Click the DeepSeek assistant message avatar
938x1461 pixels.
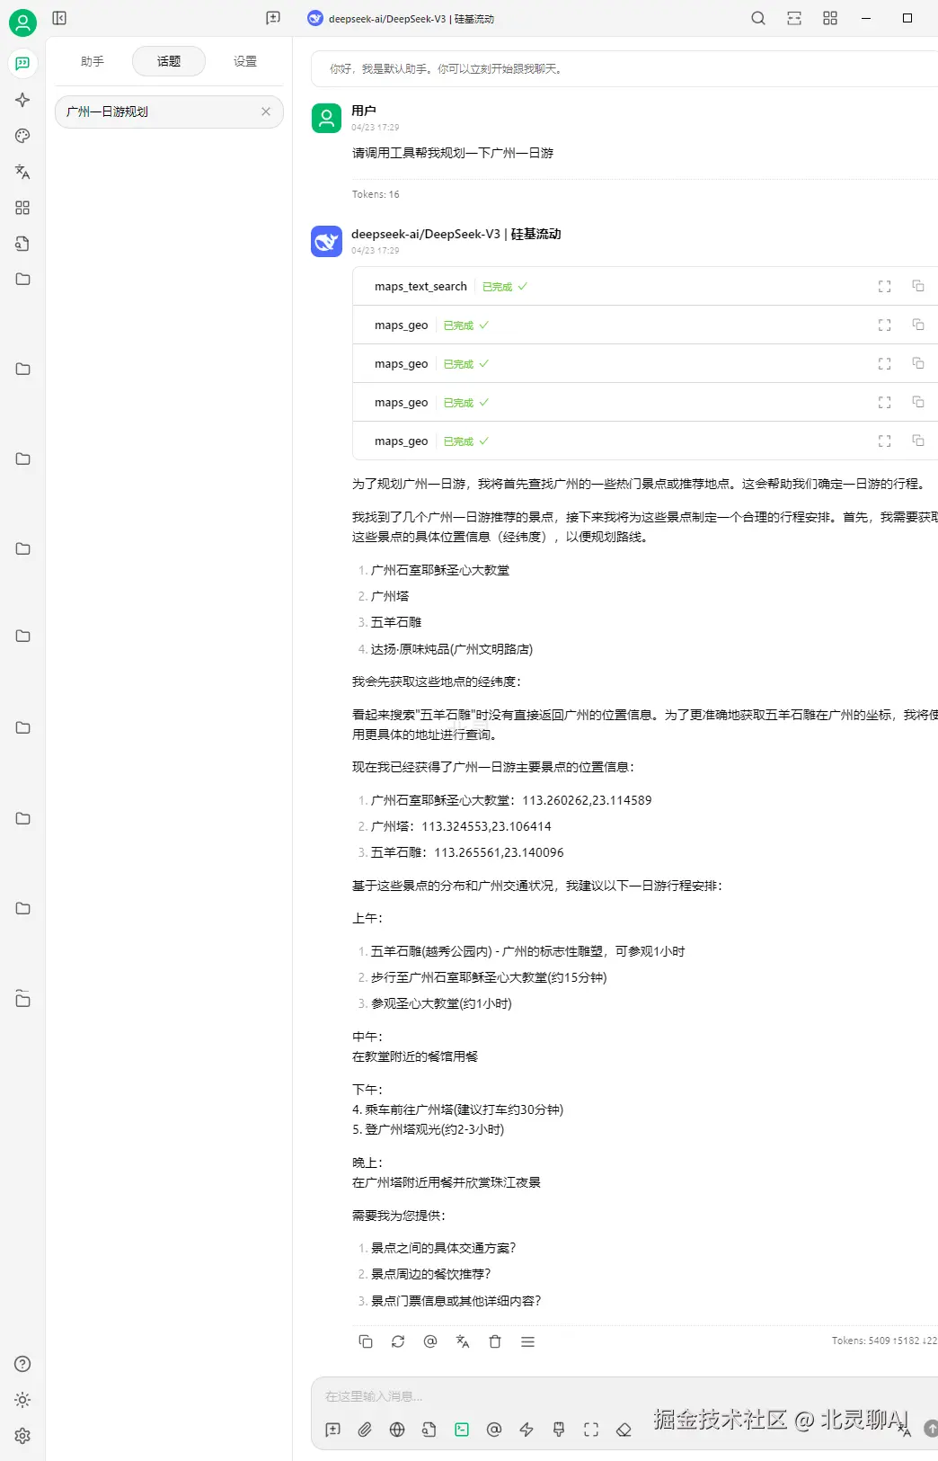pyautogui.click(x=326, y=241)
